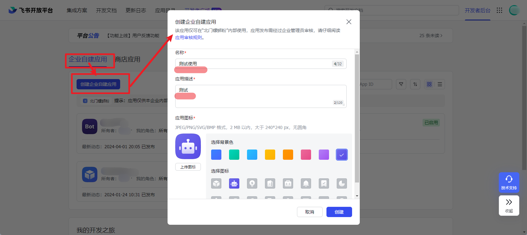Viewport: 527px width, 235px height.
Task: Select the briefcase app icon
Action: pyautogui.click(x=288, y=183)
